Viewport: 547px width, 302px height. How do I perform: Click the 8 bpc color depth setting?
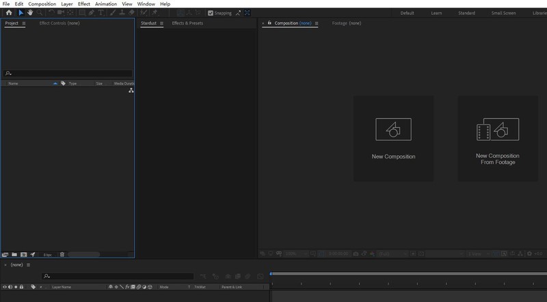tap(48, 254)
